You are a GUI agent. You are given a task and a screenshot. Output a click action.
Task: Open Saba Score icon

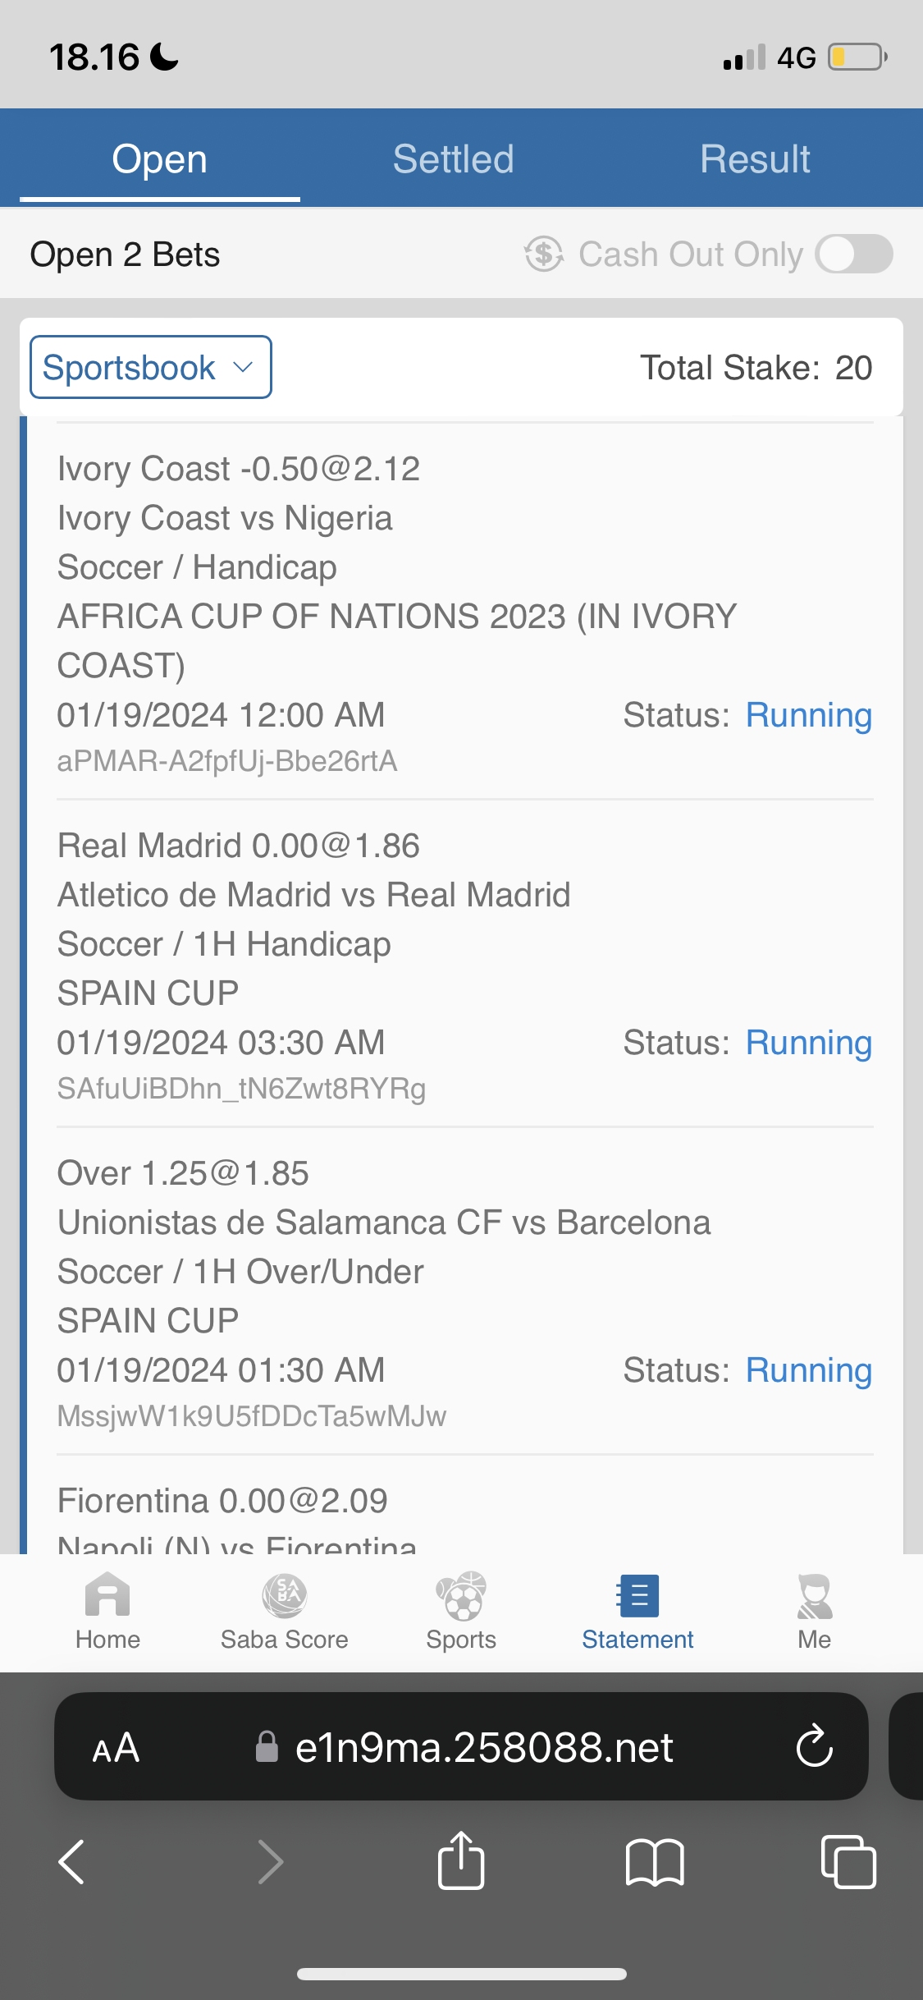[x=284, y=1597]
